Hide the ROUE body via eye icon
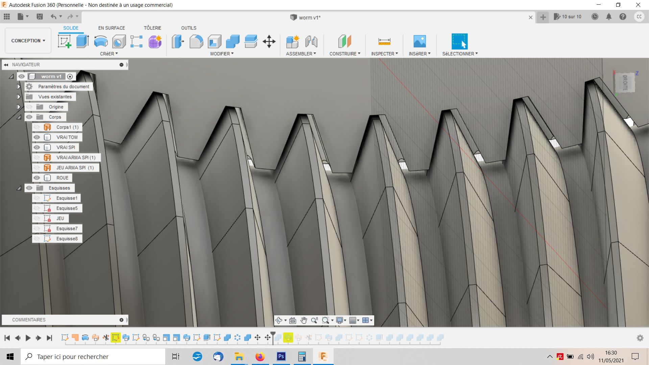Screen dimensions: 649x365 click(x=37, y=178)
